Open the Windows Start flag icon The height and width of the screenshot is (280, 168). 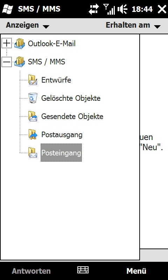pos(7,9)
